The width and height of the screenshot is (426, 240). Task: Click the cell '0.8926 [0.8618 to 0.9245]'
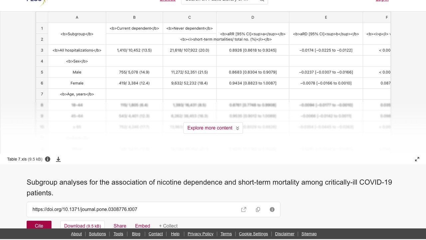(x=253, y=50)
